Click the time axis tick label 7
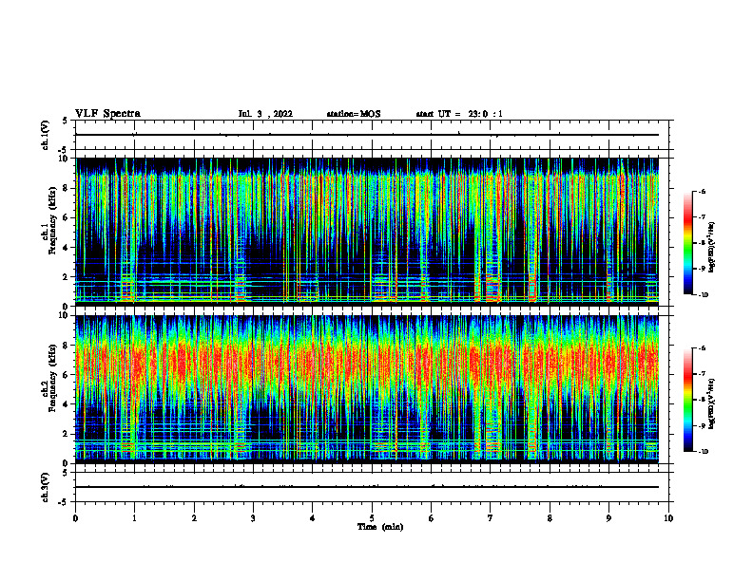This screenshot has width=753, height=581. pos(491,518)
